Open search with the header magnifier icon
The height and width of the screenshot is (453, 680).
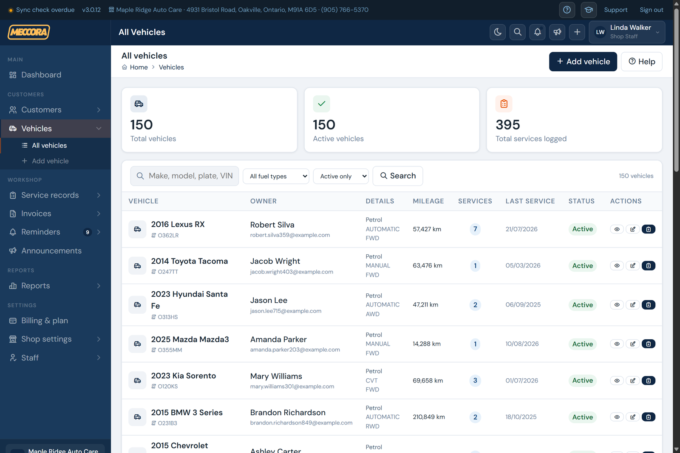coord(518,32)
